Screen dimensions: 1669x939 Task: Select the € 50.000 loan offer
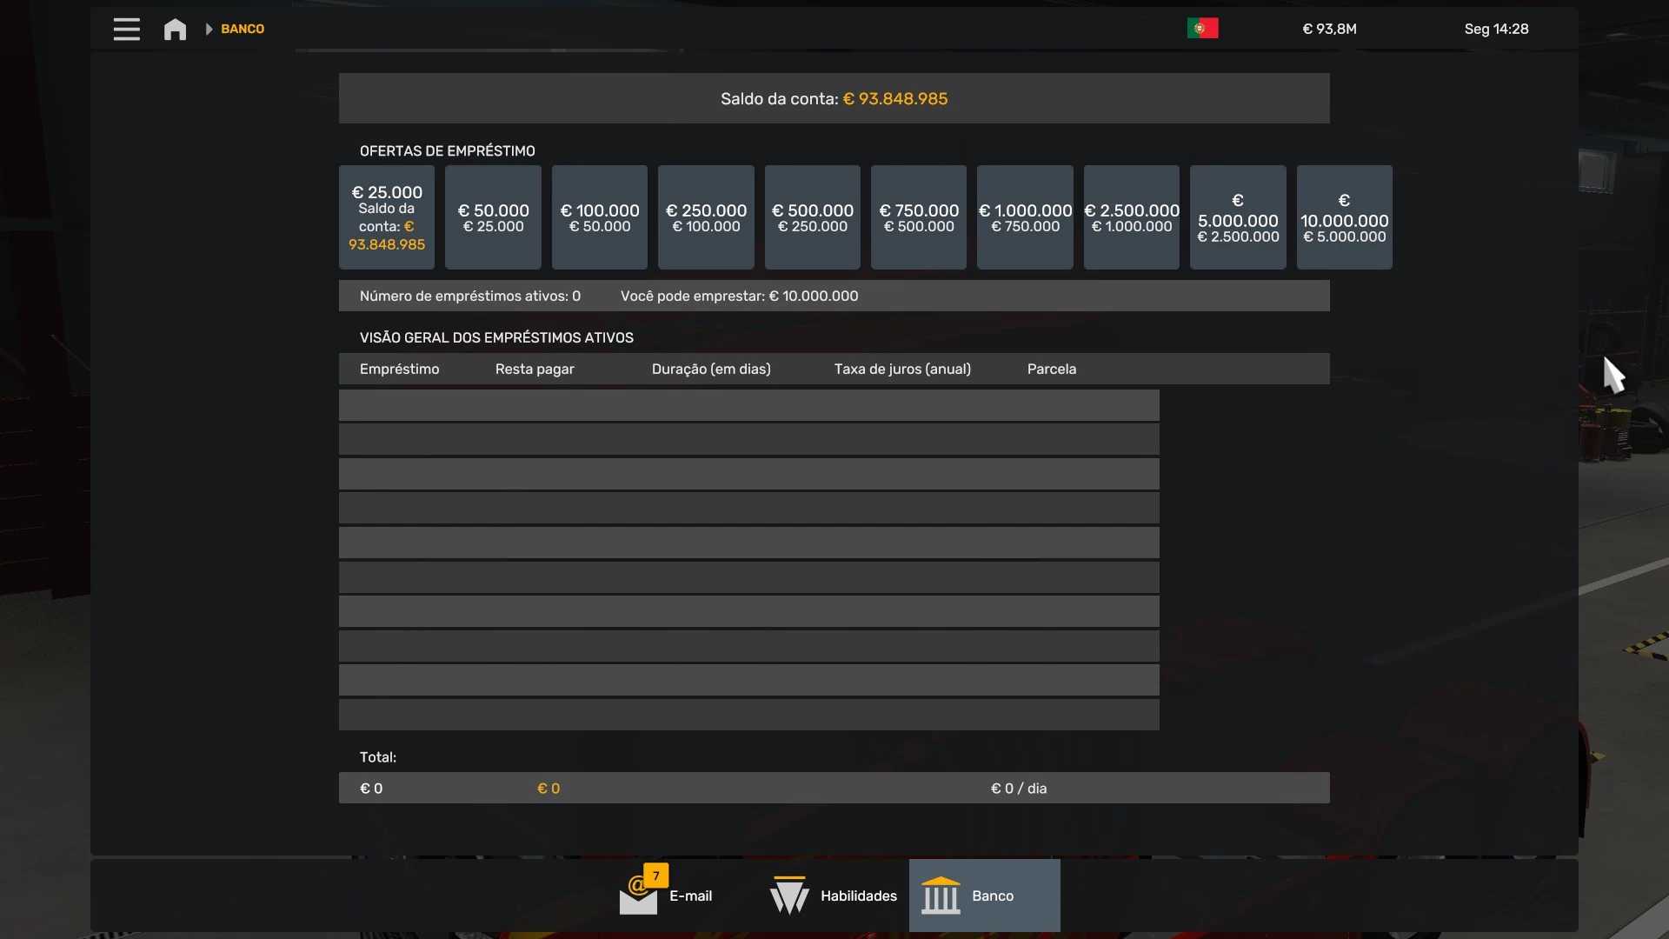click(x=493, y=217)
